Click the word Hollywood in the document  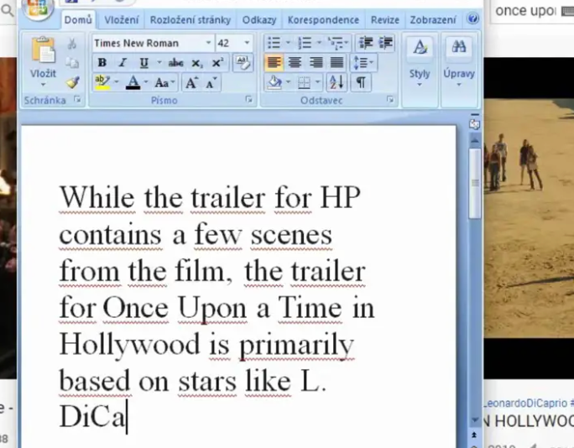point(129,345)
